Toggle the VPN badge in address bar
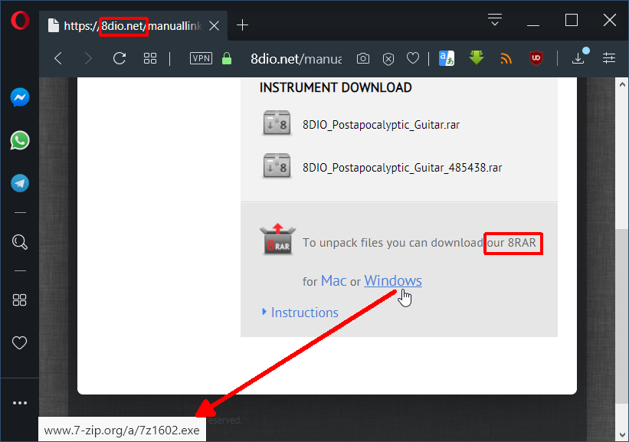The width and height of the screenshot is (629, 442). (x=201, y=58)
